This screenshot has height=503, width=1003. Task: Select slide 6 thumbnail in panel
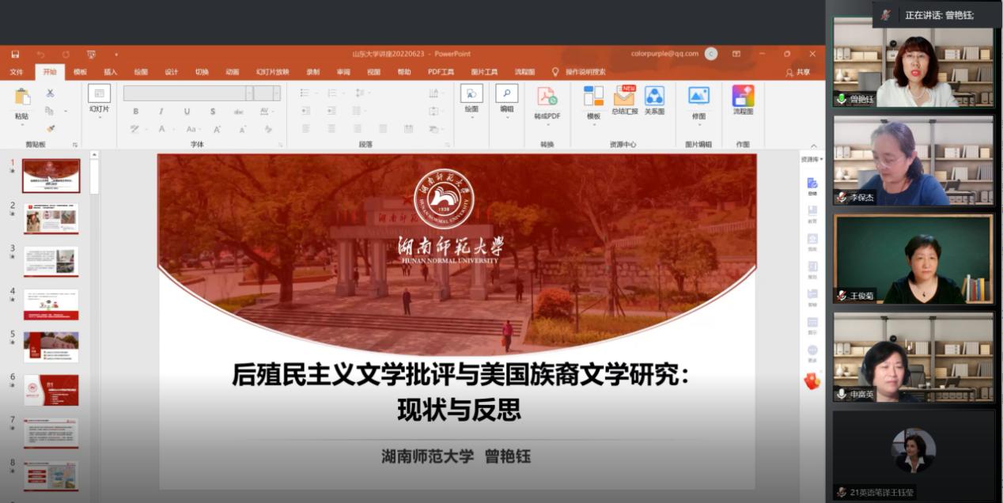[51, 390]
